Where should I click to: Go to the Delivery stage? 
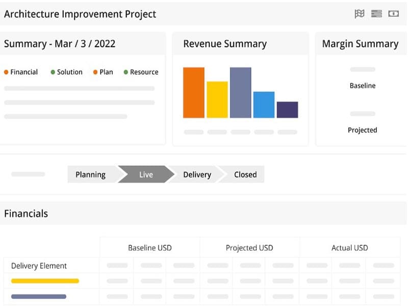click(x=197, y=174)
